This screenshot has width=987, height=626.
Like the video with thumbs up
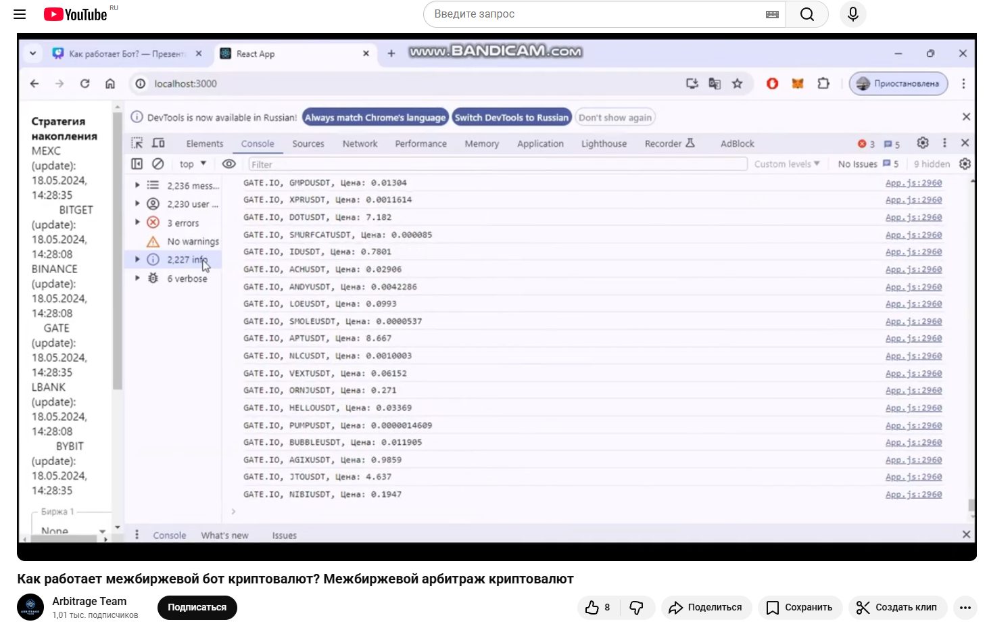click(x=598, y=608)
